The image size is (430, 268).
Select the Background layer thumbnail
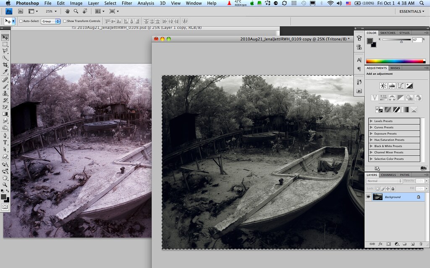[x=378, y=197]
